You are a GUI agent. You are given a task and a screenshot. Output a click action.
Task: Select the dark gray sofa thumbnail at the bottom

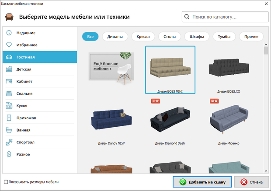(170, 168)
